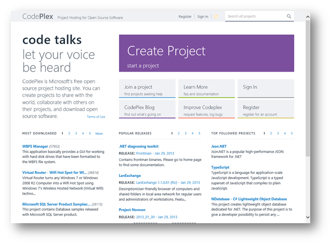Image resolution: width=332 pixels, height=245 pixels.
Task: Switch to page 3 of Popular Releases
Action: (x=185, y=133)
